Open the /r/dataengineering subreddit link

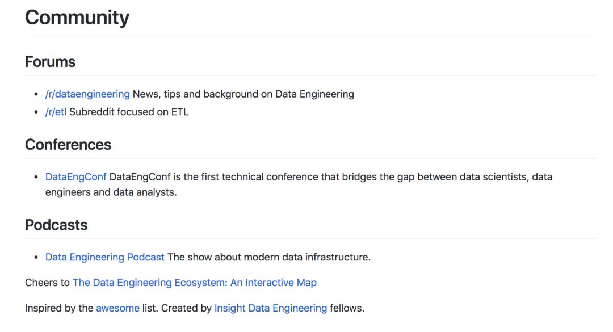pyautogui.click(x=87, y=94)
